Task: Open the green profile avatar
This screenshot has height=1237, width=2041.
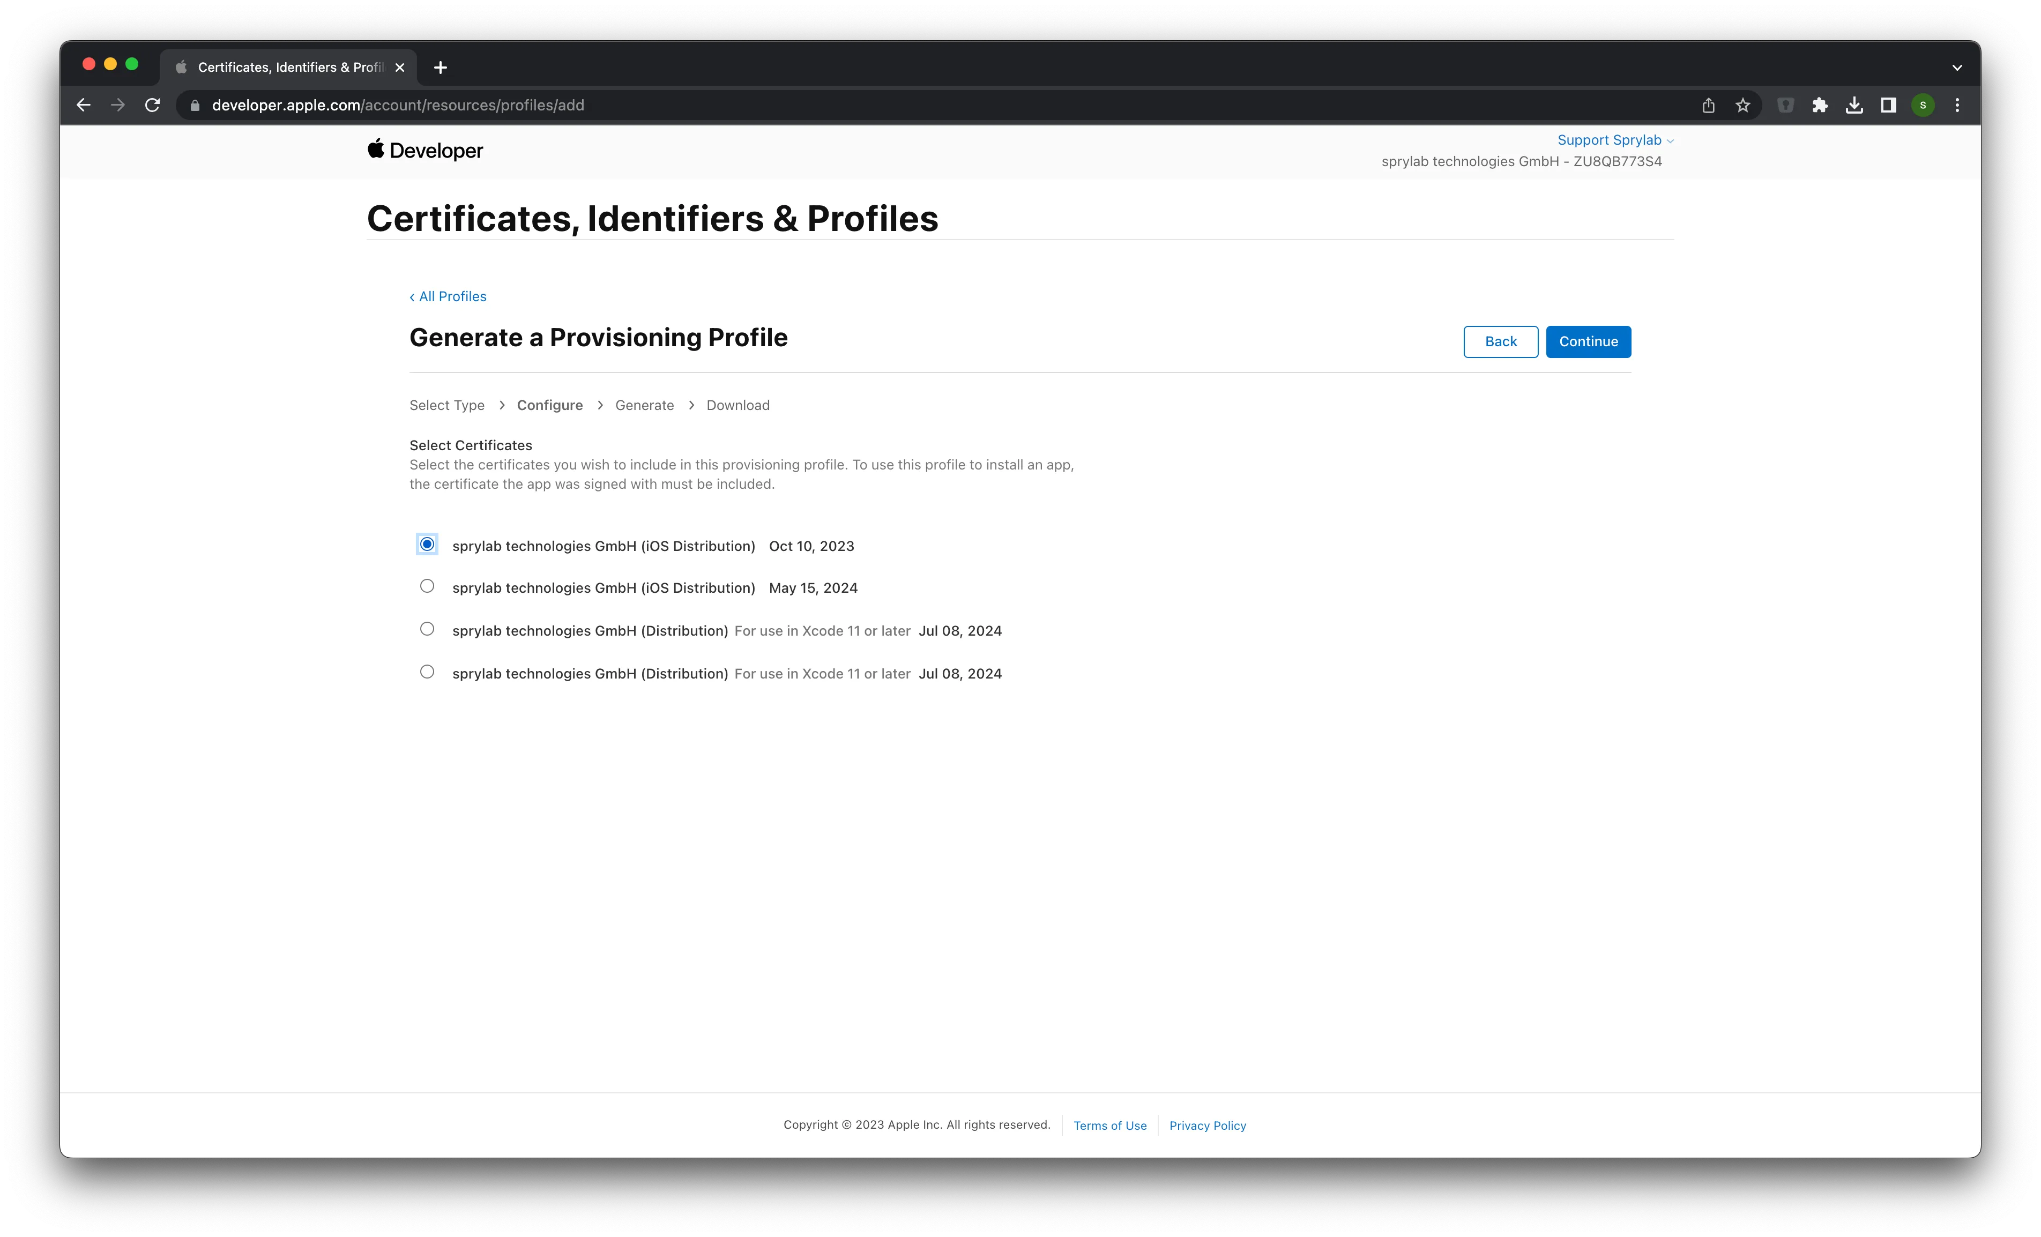Action: click(x=1924, y=105)
